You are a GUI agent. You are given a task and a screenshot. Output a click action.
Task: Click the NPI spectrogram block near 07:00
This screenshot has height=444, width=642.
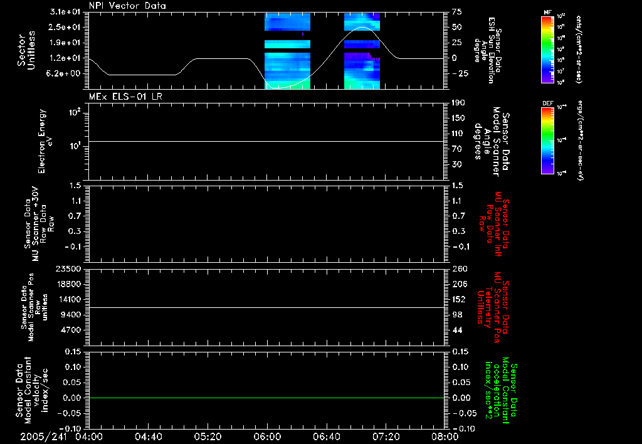click(362, 51)
